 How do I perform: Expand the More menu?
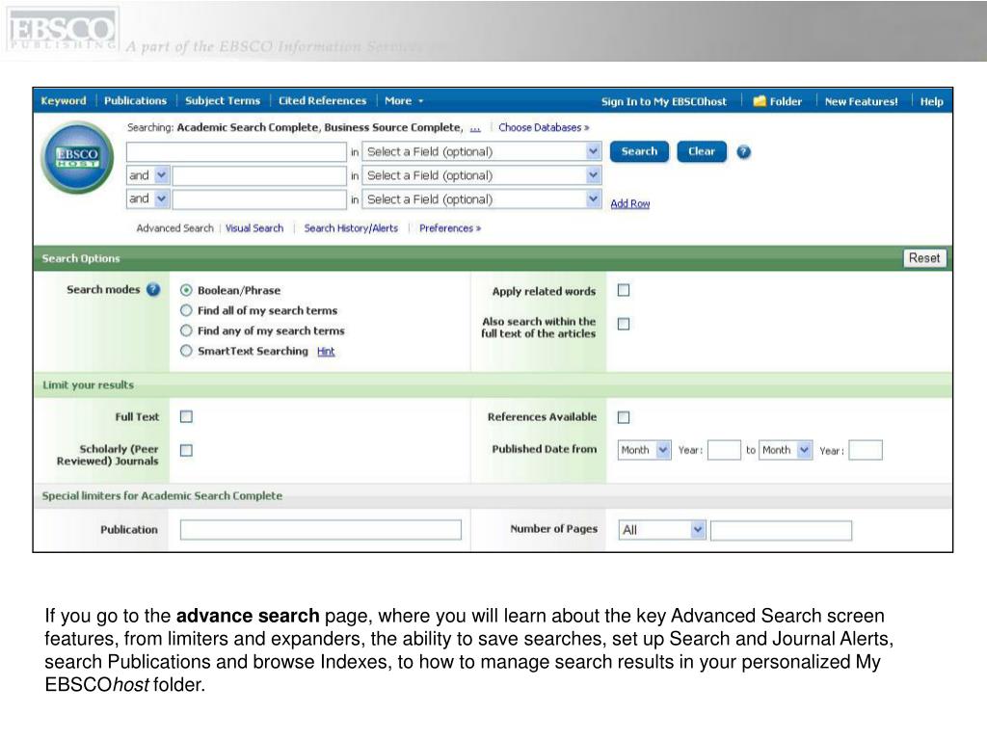pyautogui.click(x=404, y=100)
